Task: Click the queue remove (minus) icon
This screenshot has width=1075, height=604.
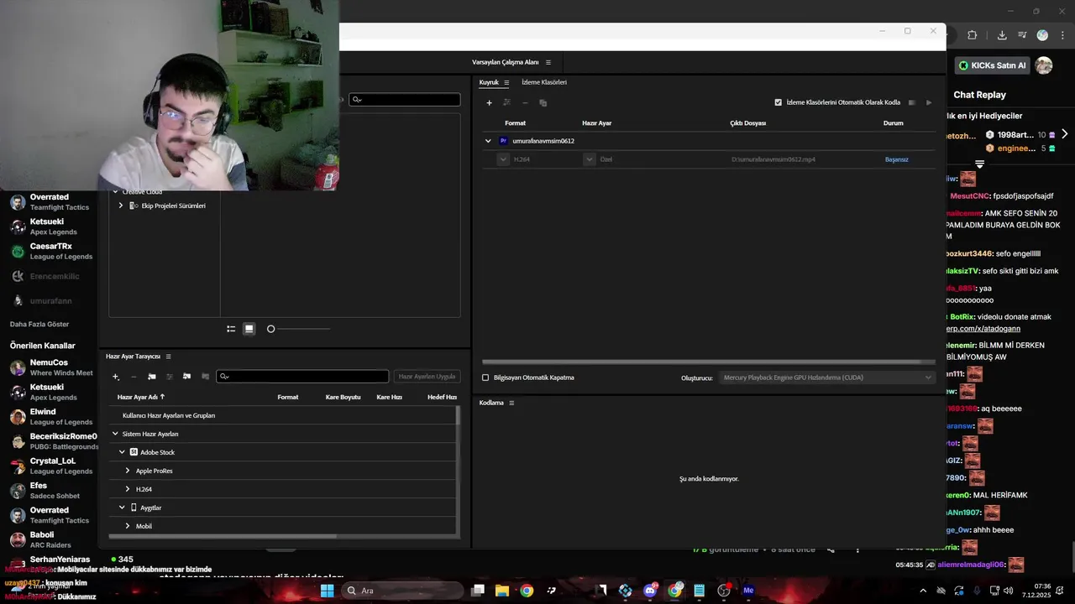Action: (525, 102)
